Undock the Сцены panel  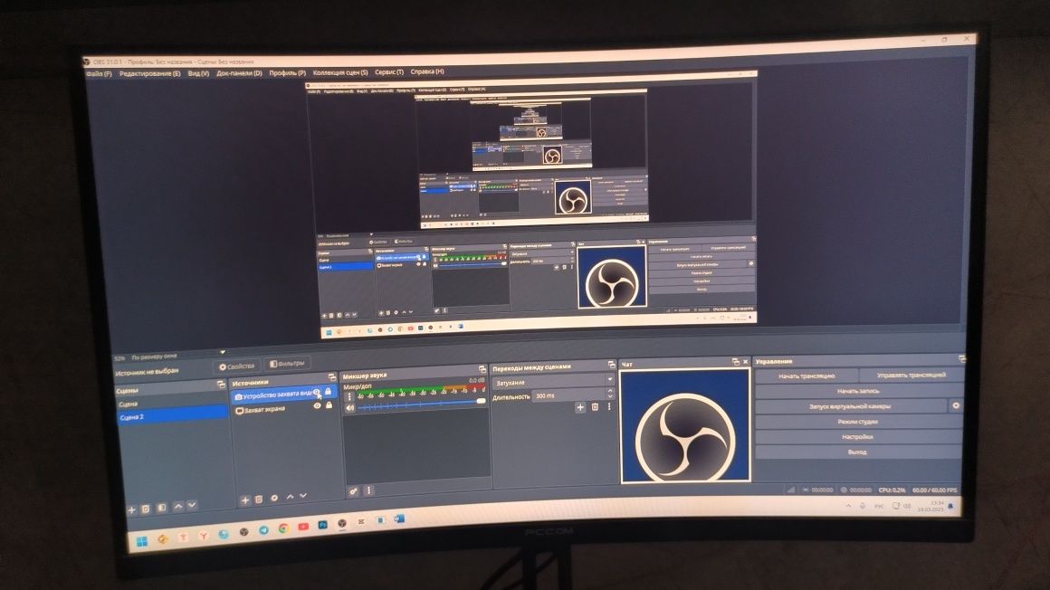coord(221,385)
